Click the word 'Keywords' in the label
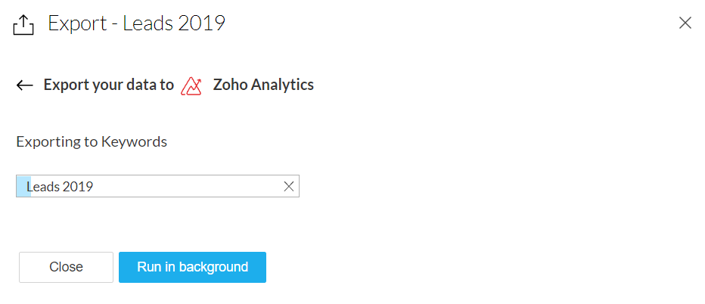Image resolution: width=705 pixels, height=304 pixels. (x=134, y=141)
